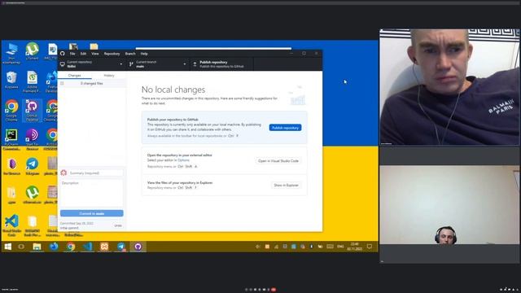Click the Publish repository toolbar item

pos(221,64)
